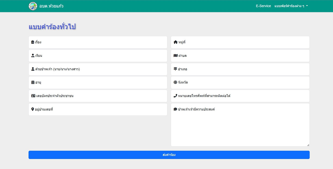
Task: Click the map pin icon beside อยู่บ้านเลขที่
Action: [x=33, y=109]
